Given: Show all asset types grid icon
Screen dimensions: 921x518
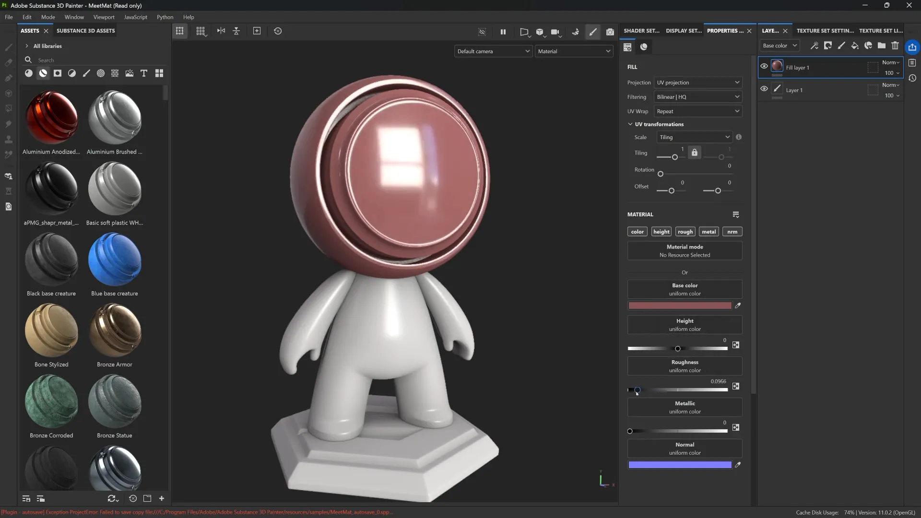Looking at the screenshot, I should pos(159,73).
